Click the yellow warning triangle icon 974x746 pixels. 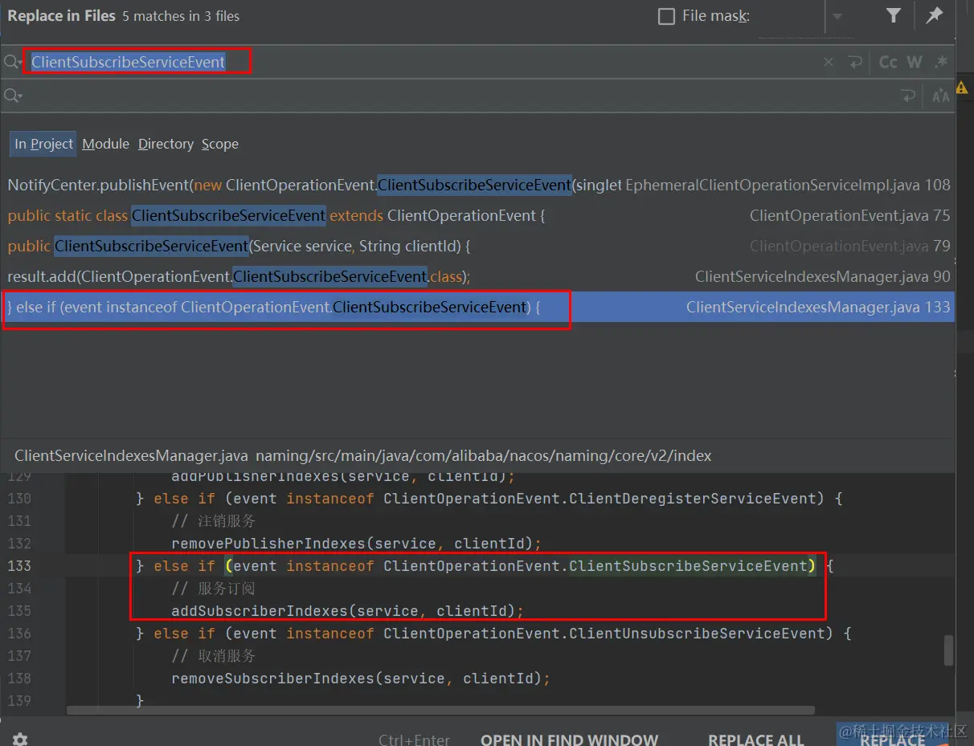click(x=963, y=87)
